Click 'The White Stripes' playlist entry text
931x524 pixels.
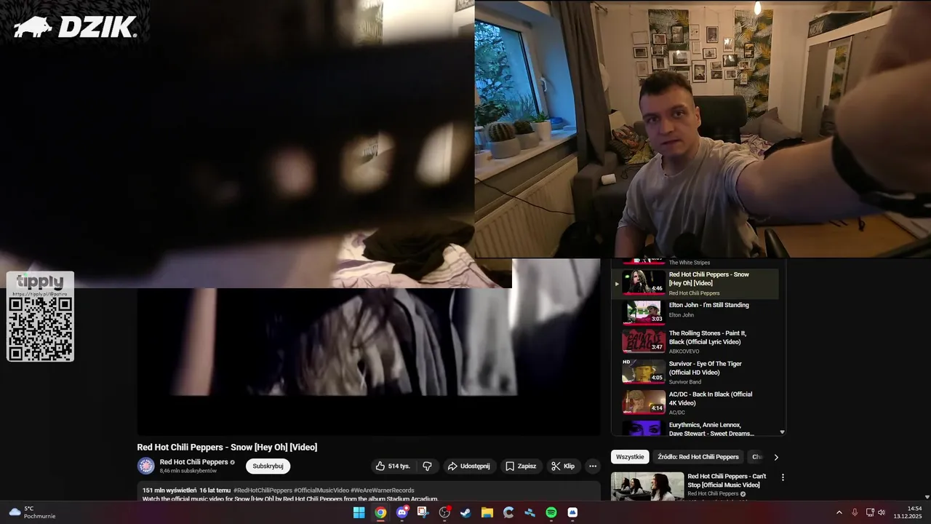[690, 263]
